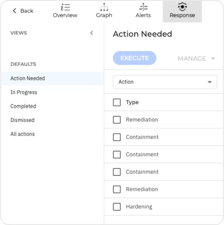Click the Back arrow icon
This screenshot has width=224, height=225.
point(15,11)
